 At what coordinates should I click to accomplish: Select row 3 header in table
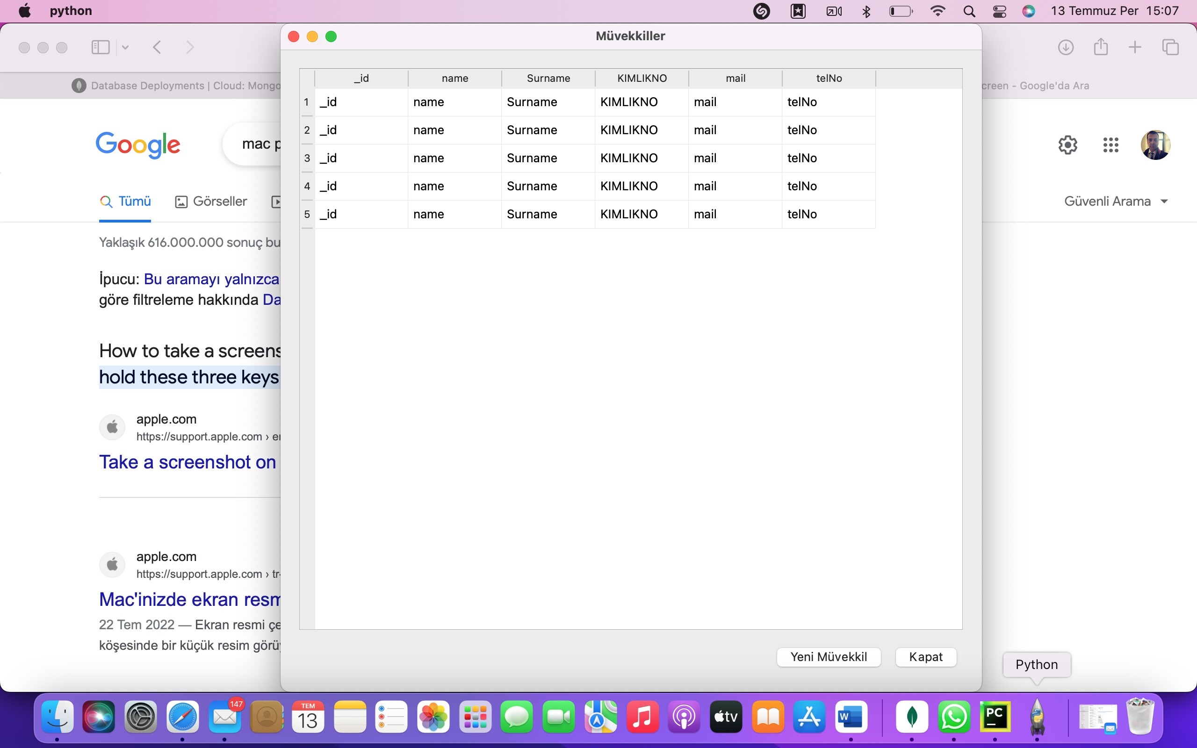(307, 158)
